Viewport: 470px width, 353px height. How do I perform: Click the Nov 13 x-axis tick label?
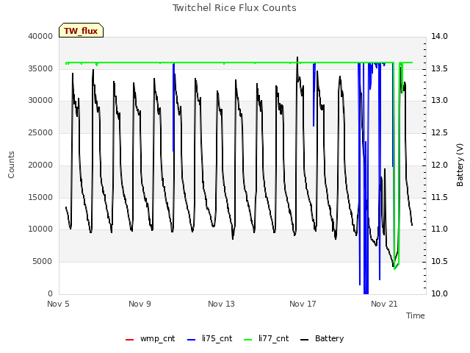click(221, 304)
